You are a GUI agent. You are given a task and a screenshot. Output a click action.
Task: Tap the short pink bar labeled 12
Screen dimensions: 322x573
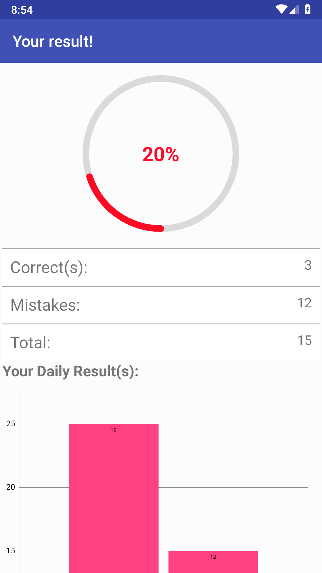(213, 562)
